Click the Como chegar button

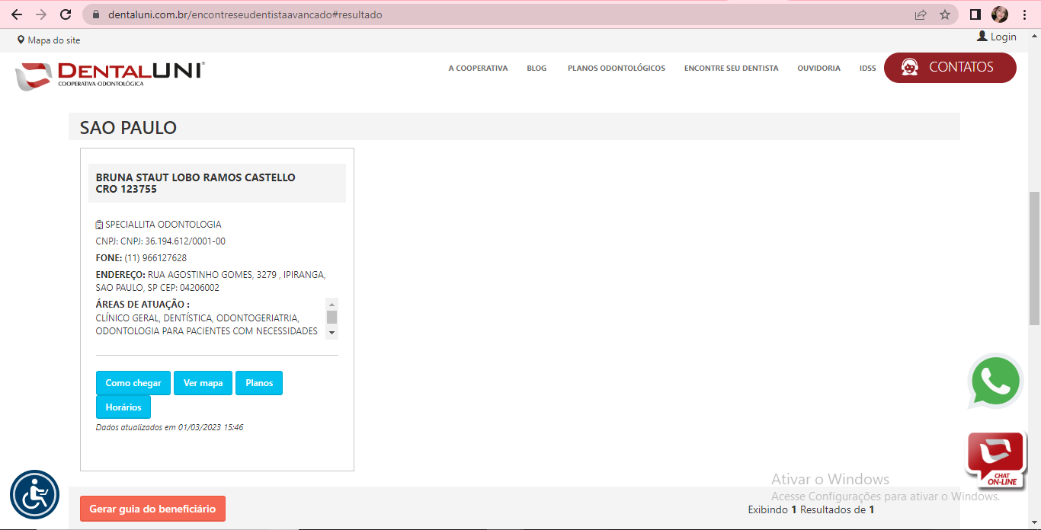pyautogui.click(x=133, y=383)
